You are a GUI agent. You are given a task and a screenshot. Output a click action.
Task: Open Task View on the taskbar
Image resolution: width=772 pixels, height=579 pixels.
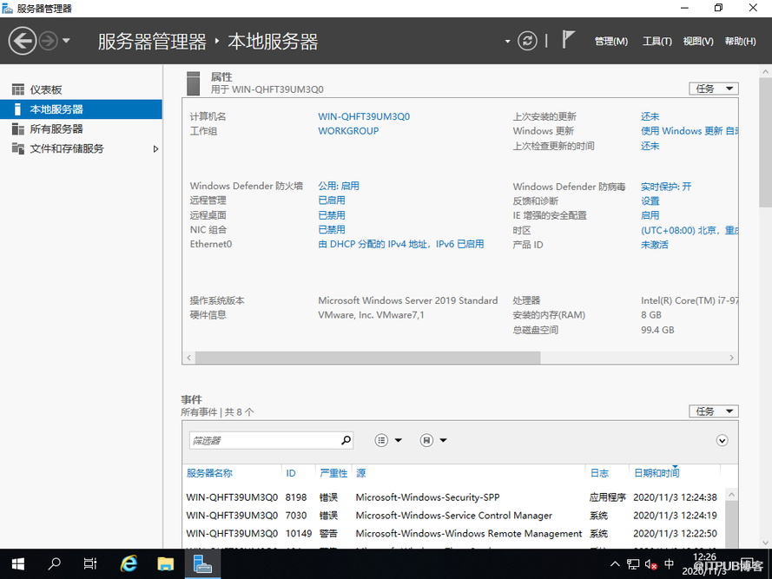point(90,563)
